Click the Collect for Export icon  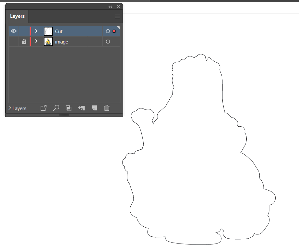(43, 108)
